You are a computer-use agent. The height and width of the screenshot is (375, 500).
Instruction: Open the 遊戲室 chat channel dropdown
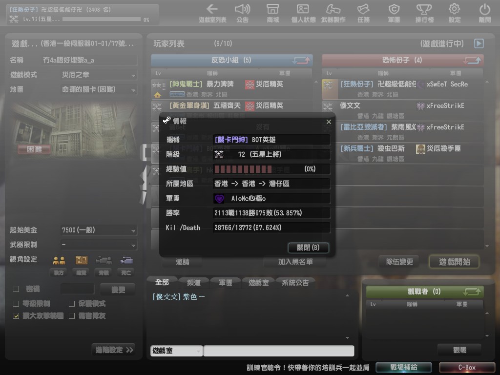coord(176,351)
